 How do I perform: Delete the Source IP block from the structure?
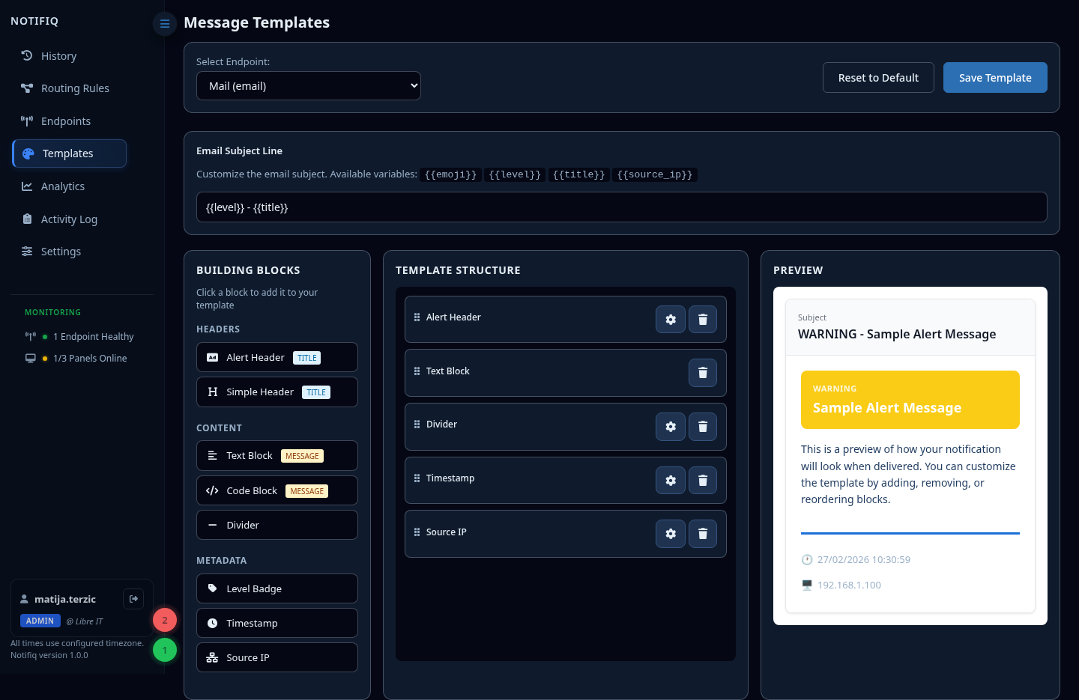[x=703, y=534]
